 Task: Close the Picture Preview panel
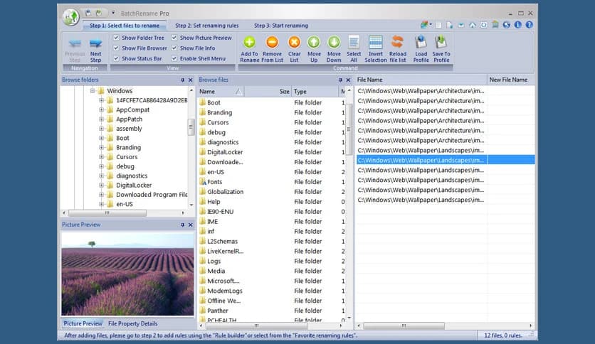[x=191, y=225]
